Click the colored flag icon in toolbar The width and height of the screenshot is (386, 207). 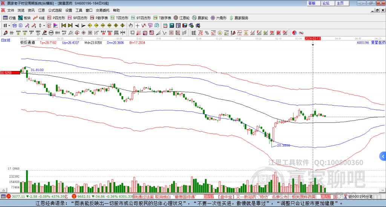[x=56, y=26]
